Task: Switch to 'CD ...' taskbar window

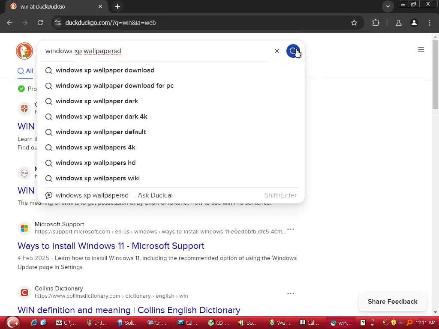Action: click(219, 323)
